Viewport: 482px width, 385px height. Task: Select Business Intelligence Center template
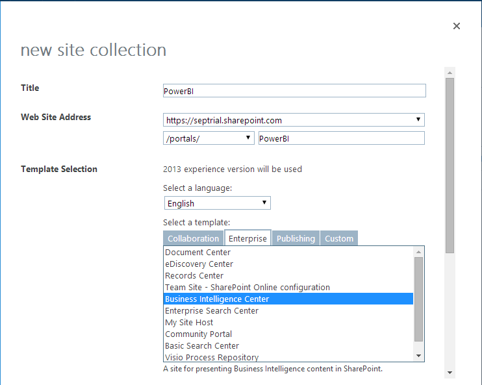(x=217, y=299)
